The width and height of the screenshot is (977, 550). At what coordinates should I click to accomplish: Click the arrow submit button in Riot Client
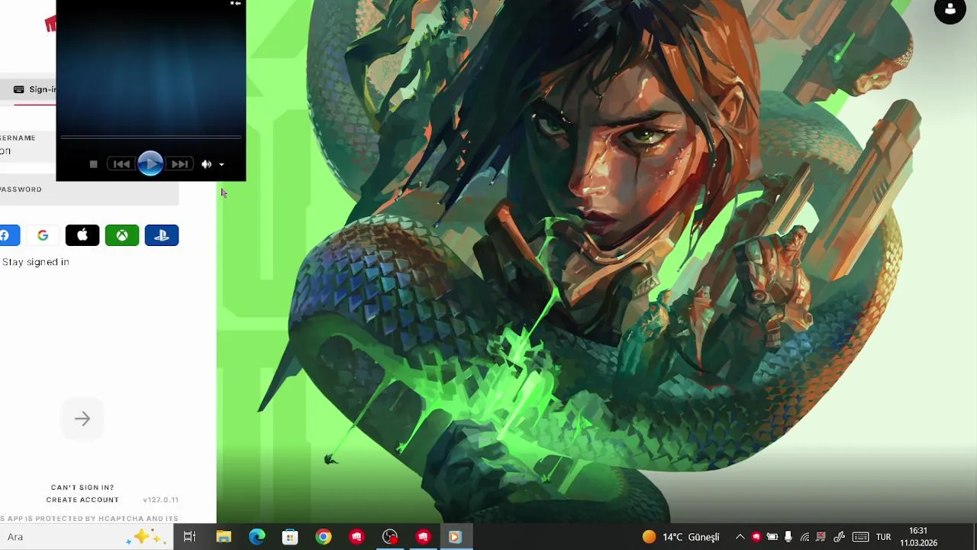[x=82, y=419]
